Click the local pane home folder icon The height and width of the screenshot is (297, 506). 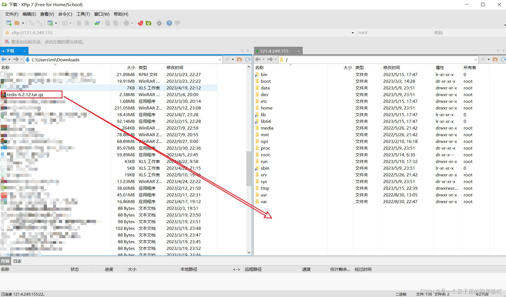pyautogui.click(x=239, y=59)
